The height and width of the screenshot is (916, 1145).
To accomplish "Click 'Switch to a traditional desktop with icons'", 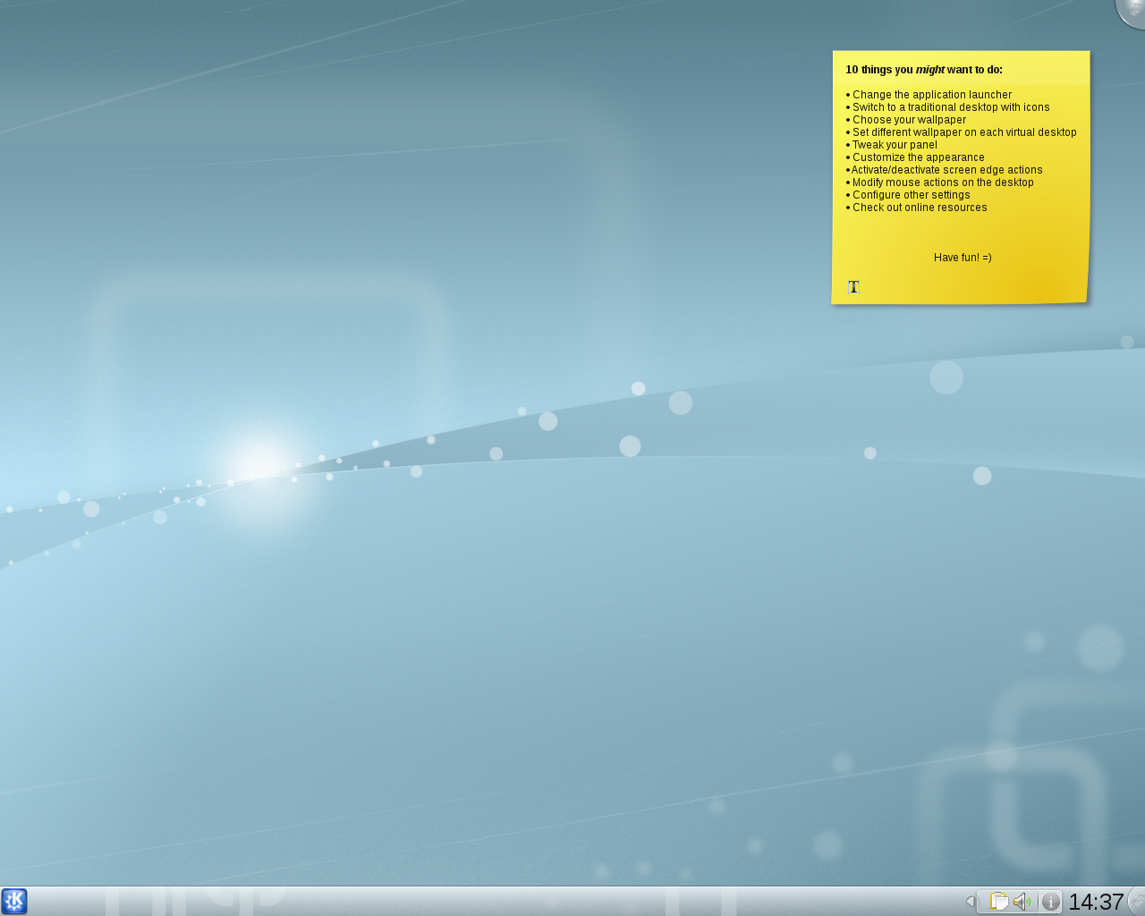I will [951, 107].
